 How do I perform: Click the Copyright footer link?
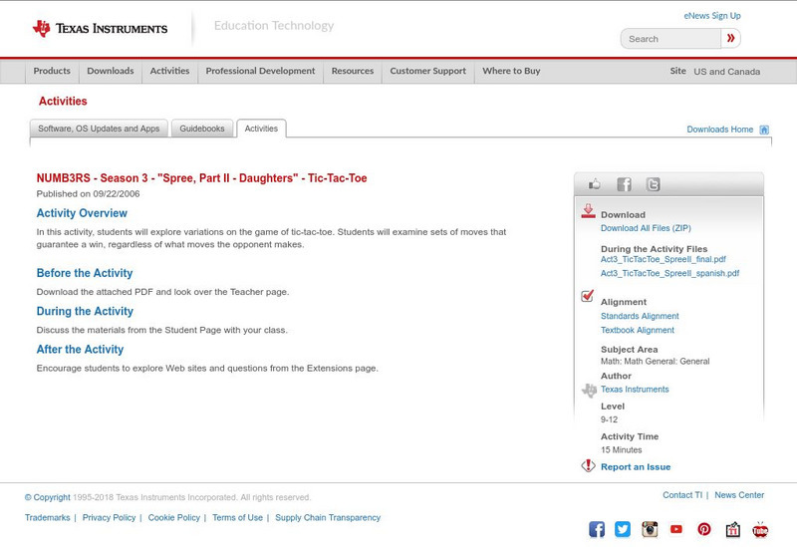pyautogui.click(x=47, y=497)
